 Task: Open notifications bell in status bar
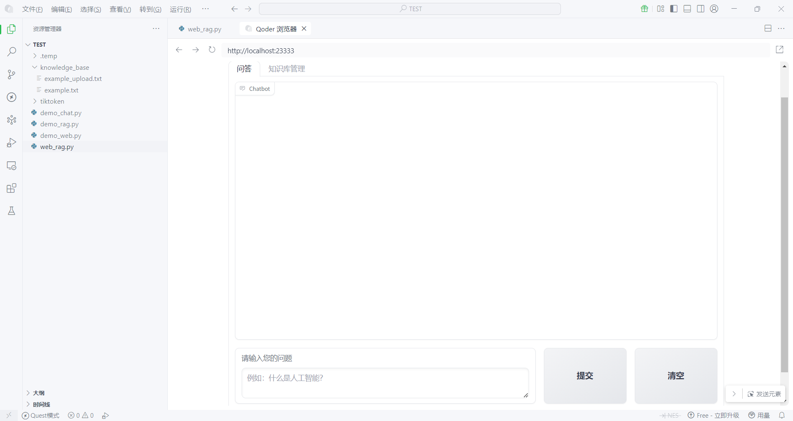click(x=782, y=415)
